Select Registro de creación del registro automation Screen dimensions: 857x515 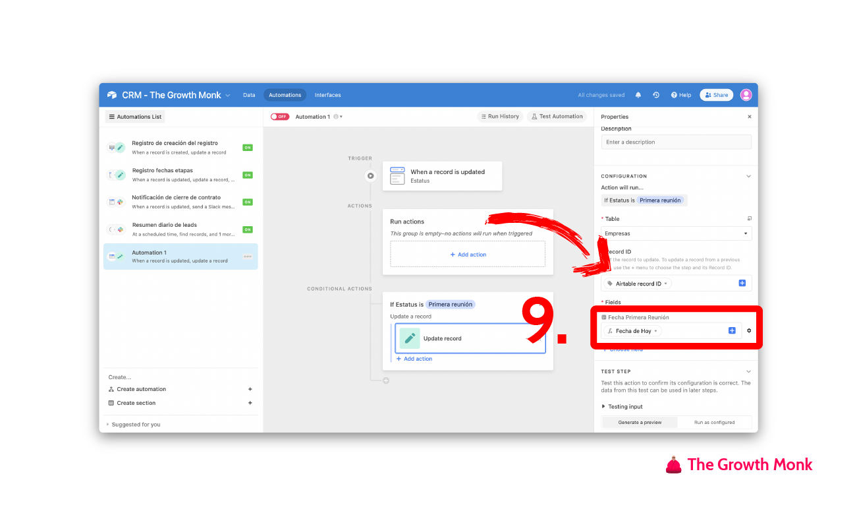coord(180,148)
